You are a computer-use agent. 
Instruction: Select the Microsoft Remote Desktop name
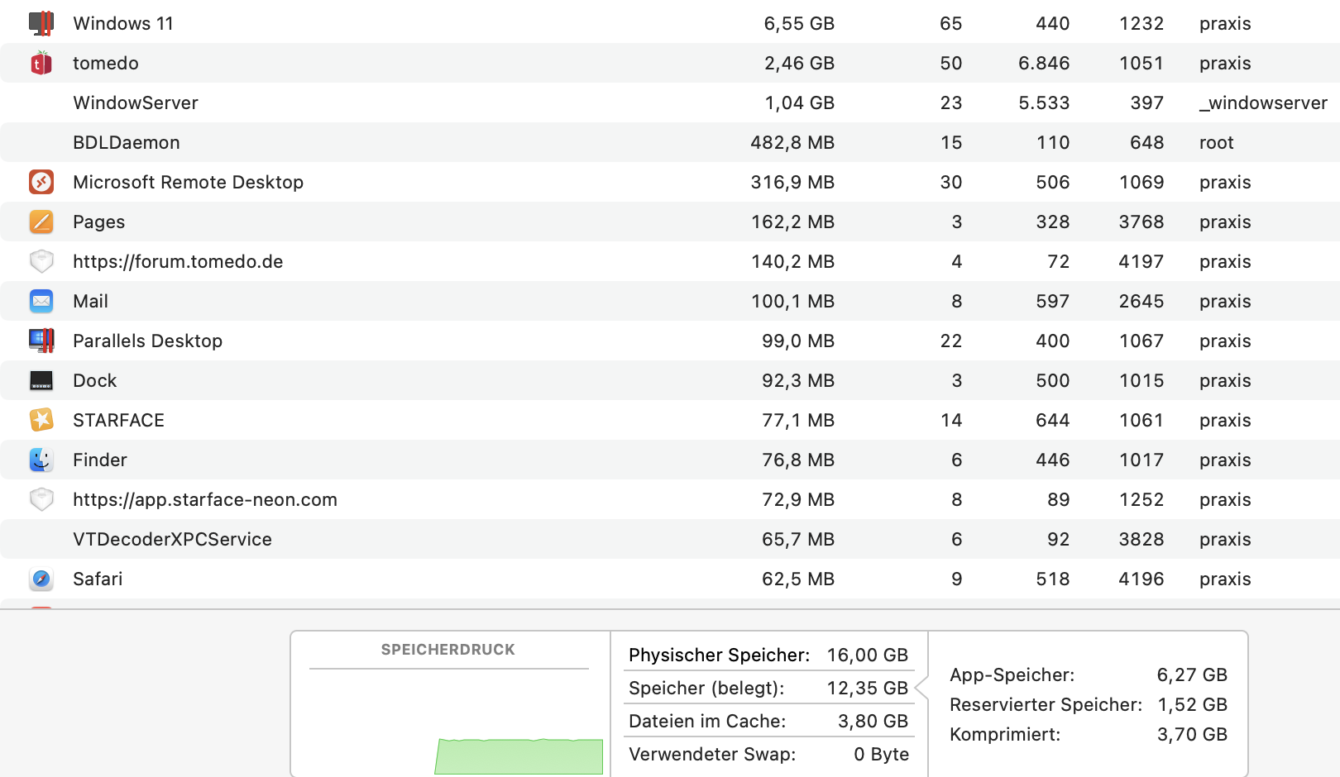188,182
